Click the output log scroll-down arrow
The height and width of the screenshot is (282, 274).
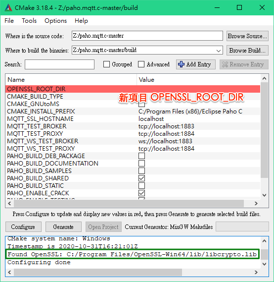pyautogui.click(x=264, y=264)
